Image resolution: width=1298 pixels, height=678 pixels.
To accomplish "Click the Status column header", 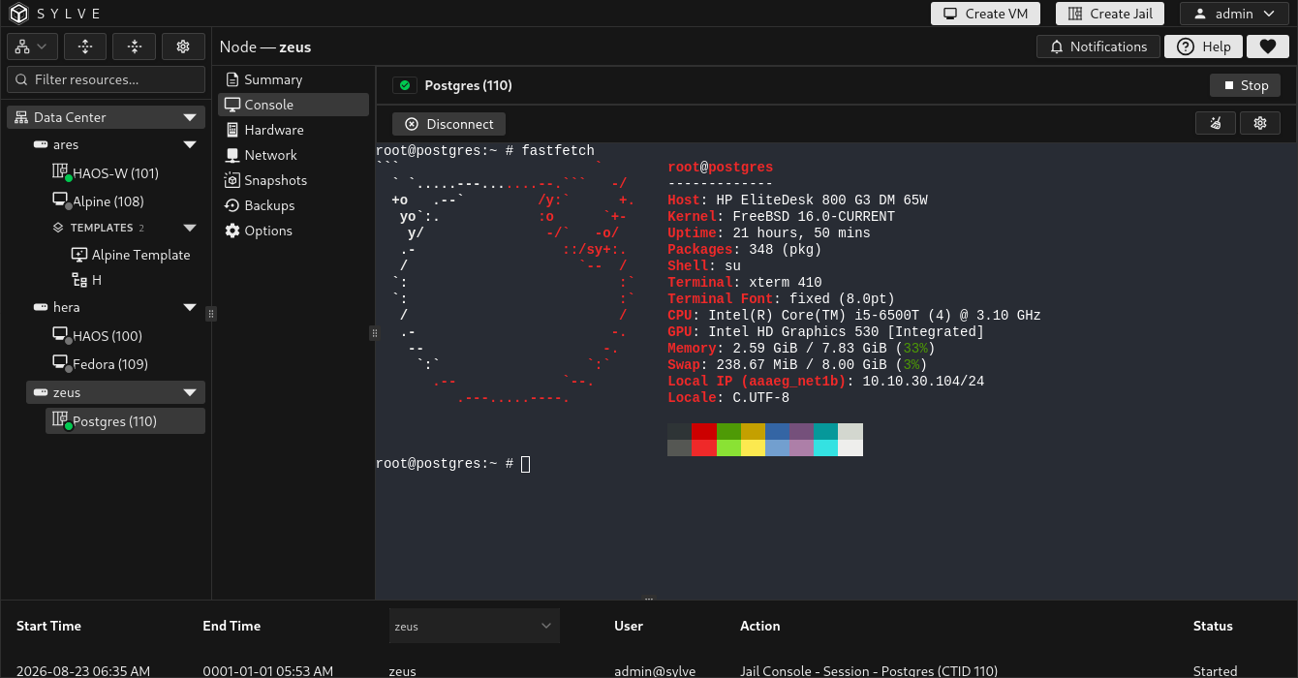I will point(1213,626).
